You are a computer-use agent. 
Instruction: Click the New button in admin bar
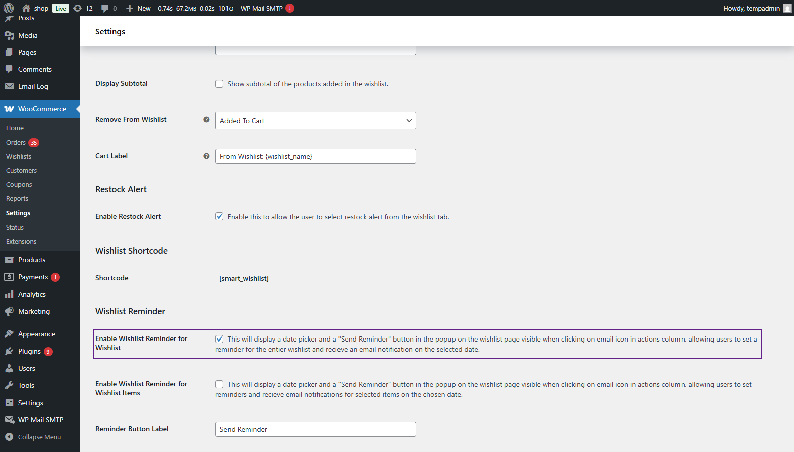pos(139,8)
